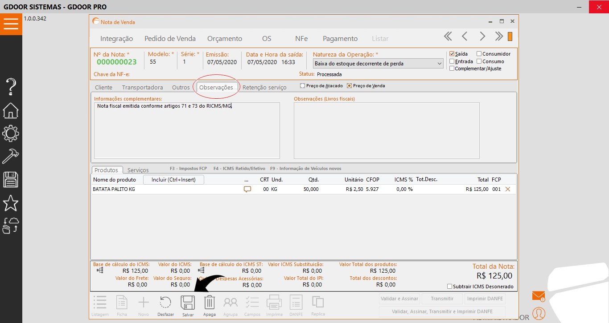Screen dimensions: 609x323
Task: Open the comment icon for BATATA PALITO KG
Action: [x=247, y=189]
